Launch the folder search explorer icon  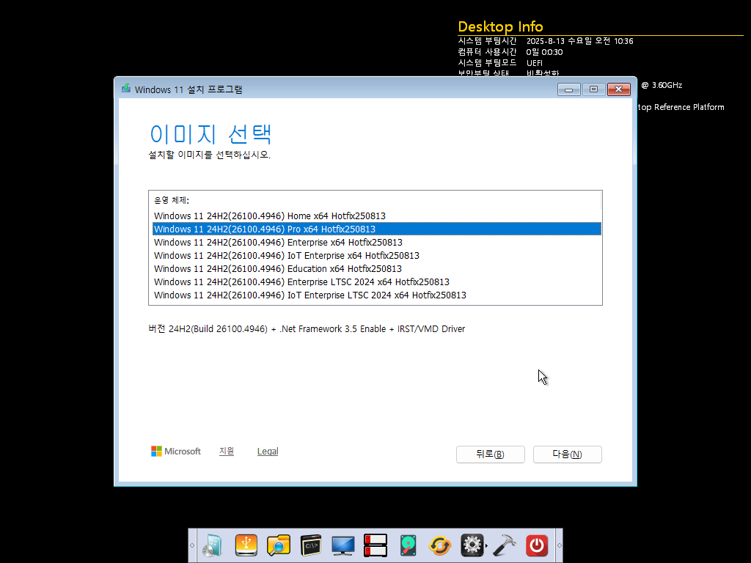(x=279, y=545)
